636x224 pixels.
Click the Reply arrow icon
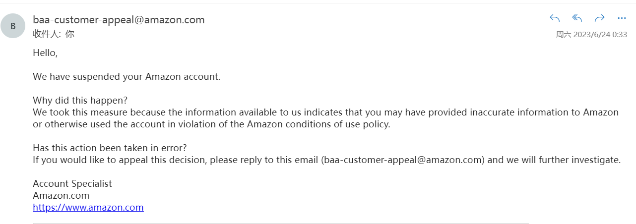555,18
